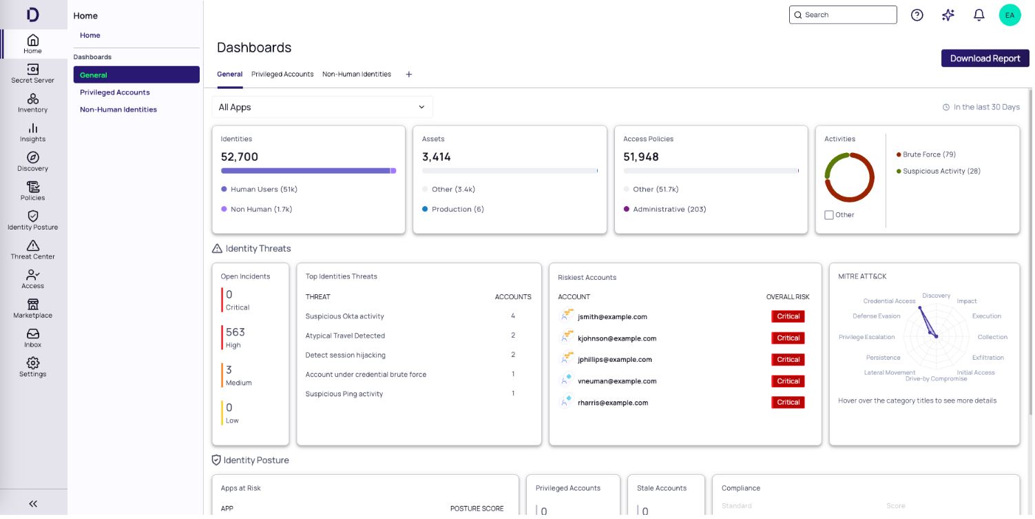Click the Identities progress bar
Image resolution: width=1035 pixels, height=519 pixels.
309,170
